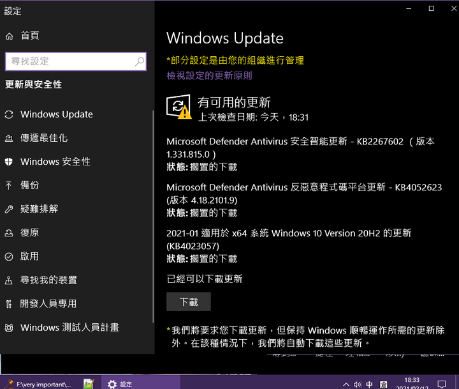
Task: Open the notification center icon
Action: click(x=441, y=384)
